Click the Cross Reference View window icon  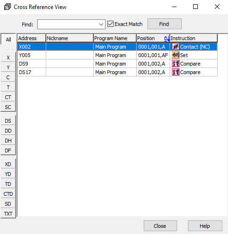tap(8, 7)
